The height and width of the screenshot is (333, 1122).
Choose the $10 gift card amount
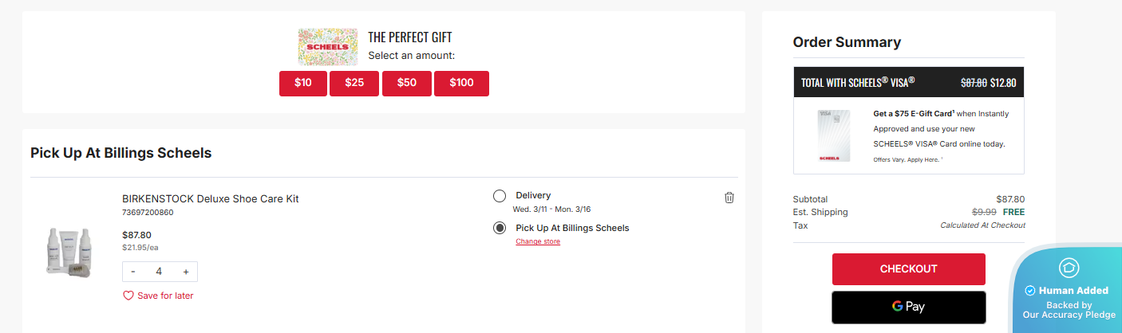pos(303,83)
